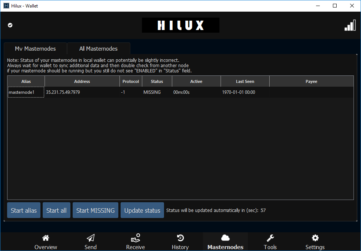Image resolution: width=361 pixels, height=251 pixels.
Task: Switch to the My Masternodes tab
Action: (x=35, y=49)
